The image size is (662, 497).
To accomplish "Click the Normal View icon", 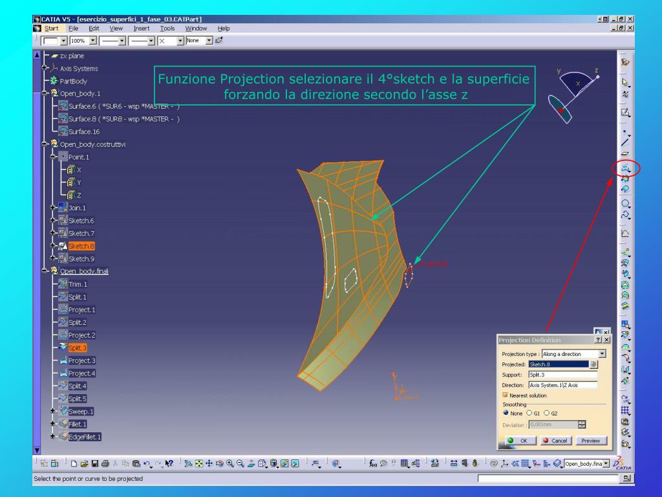I will tap(251, 463).
